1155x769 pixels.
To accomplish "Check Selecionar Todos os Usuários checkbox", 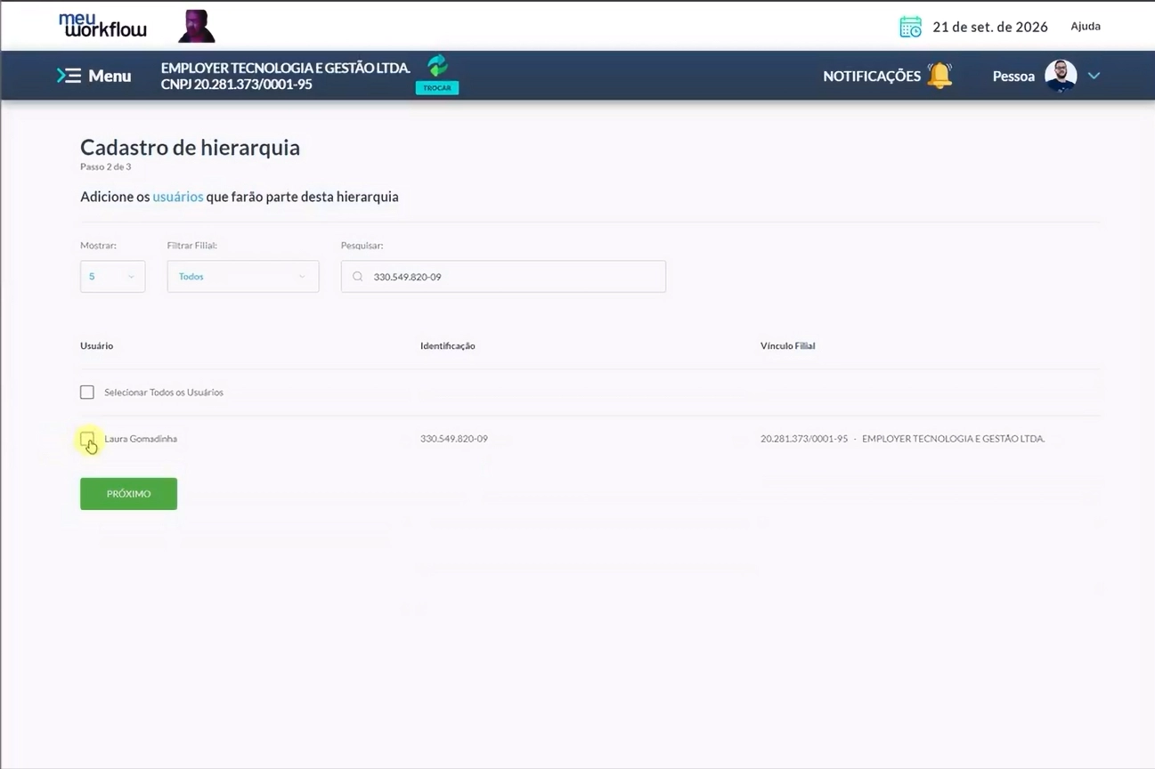I will (87, 393).
